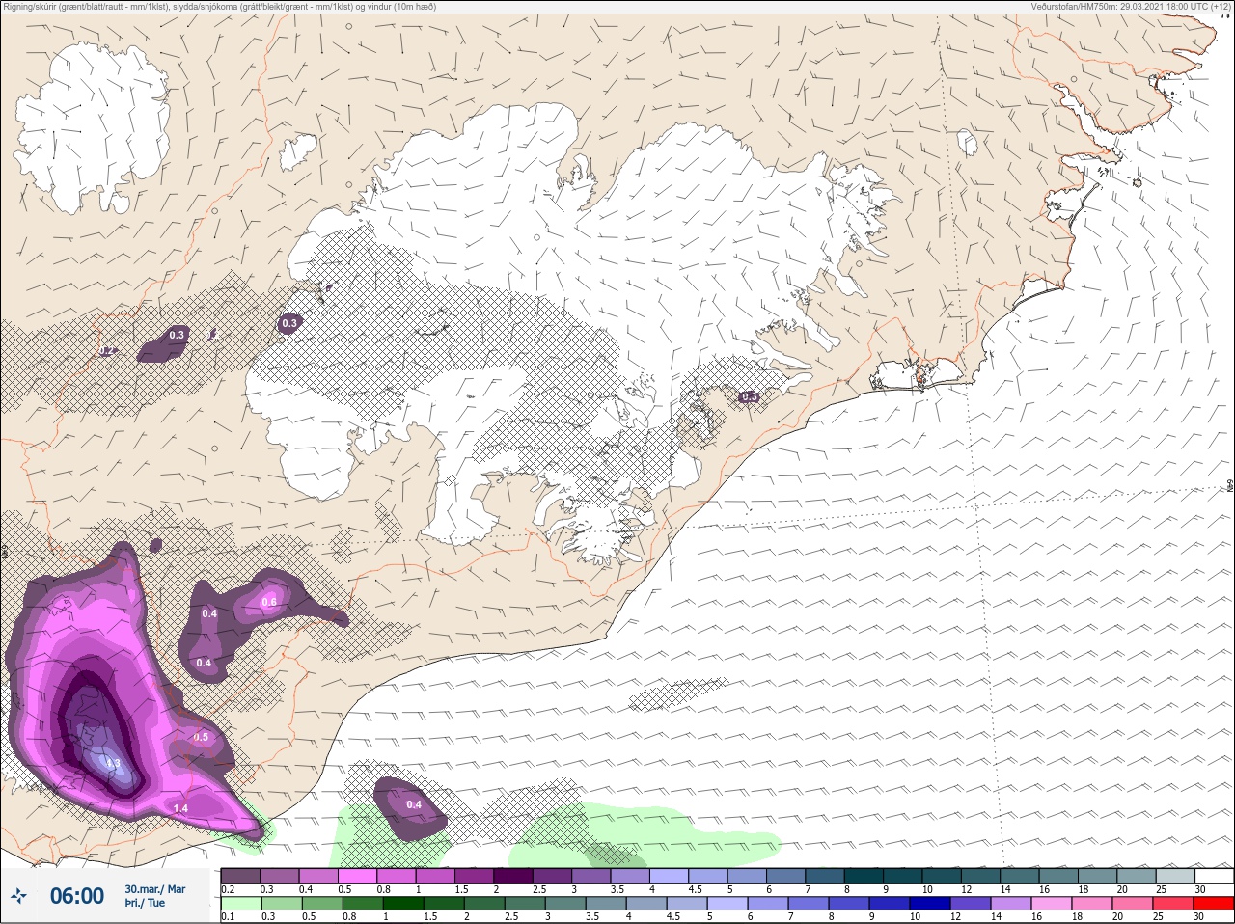Pick the bright pink snow swatch between 0.5 and 0.8

click(x=357, y=876)
